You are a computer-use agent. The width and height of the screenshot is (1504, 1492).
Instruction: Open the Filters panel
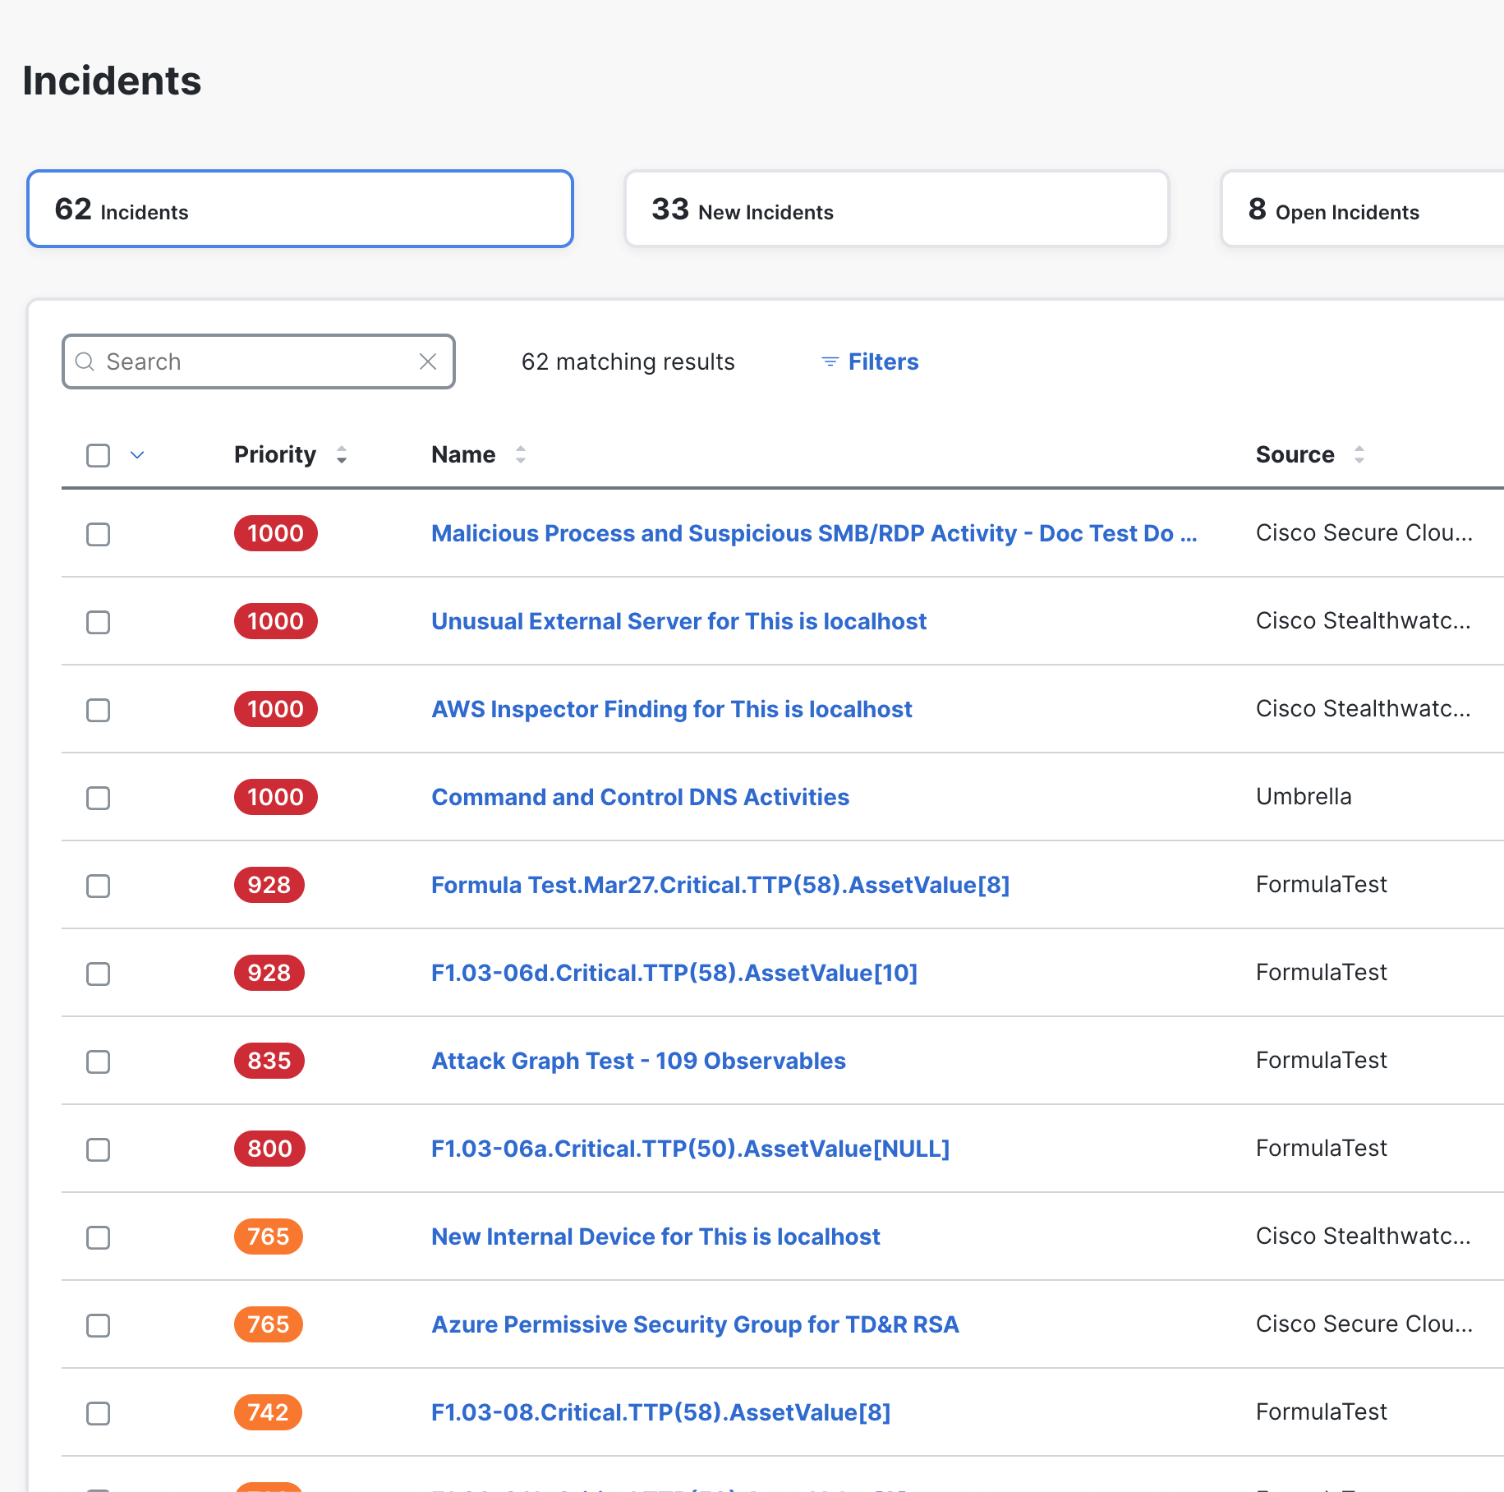883,361
